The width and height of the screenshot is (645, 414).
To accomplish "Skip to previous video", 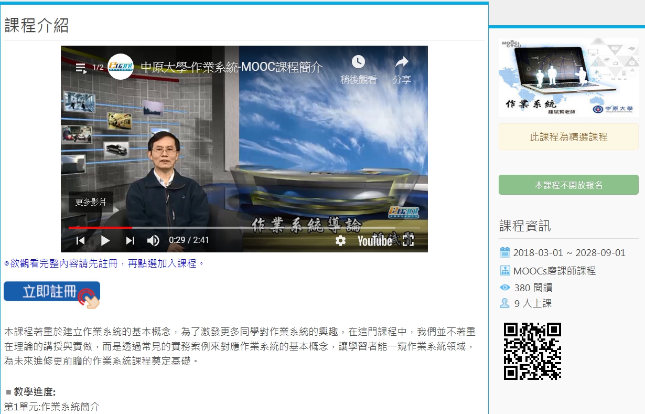I will click(x=80, y=241).
